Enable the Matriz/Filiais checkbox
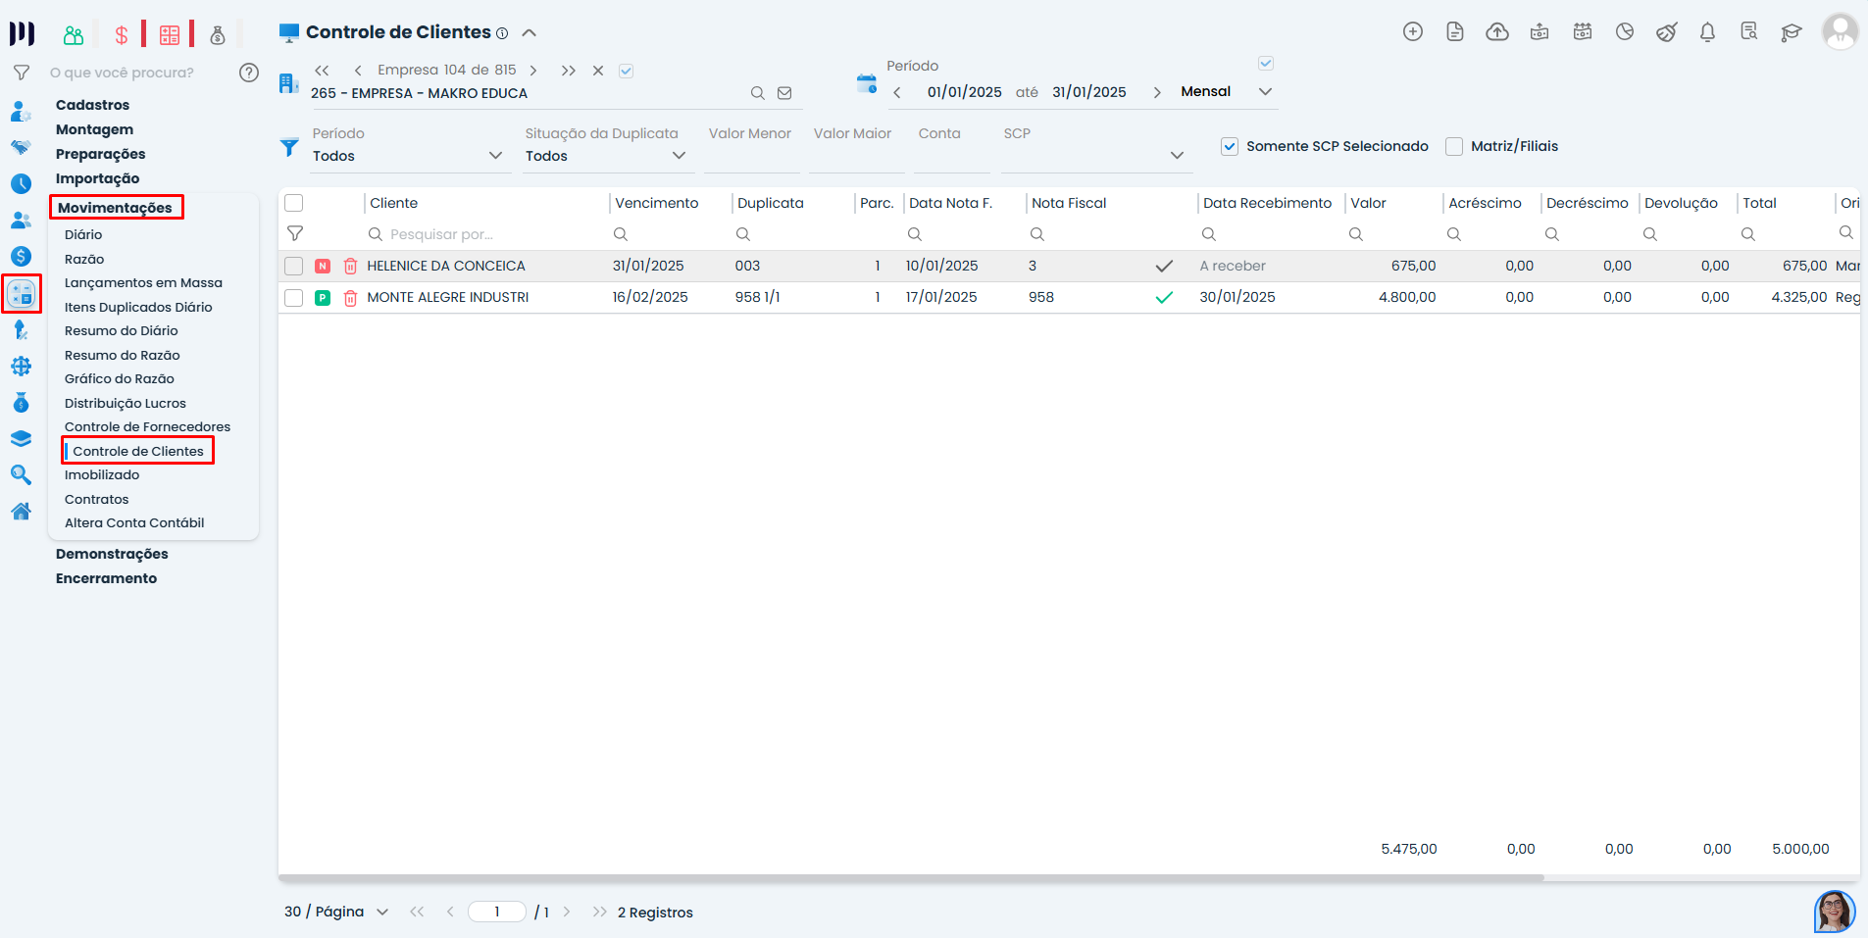 tap(1454, 147)
